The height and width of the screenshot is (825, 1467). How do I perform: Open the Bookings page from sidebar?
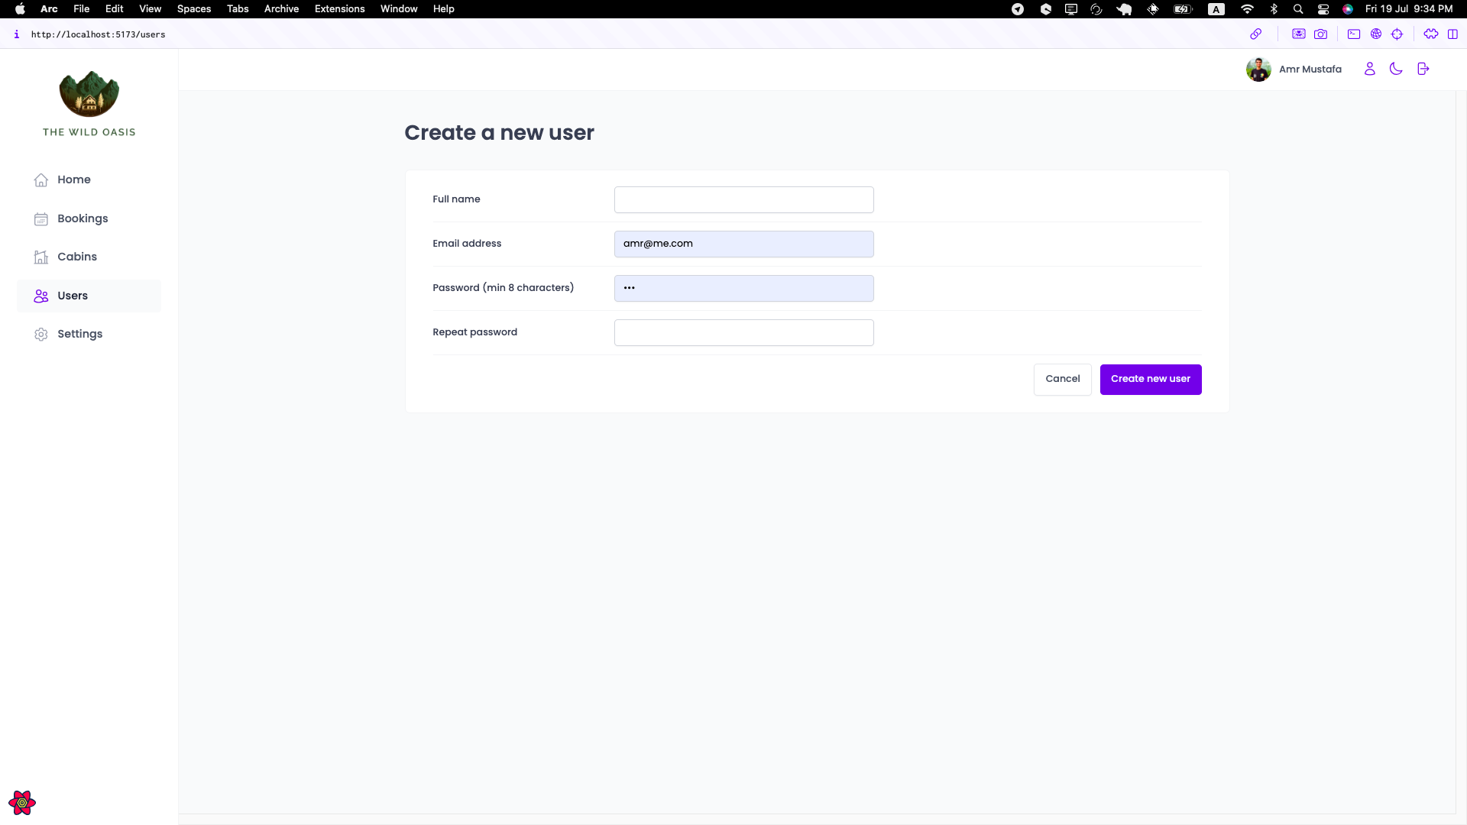point(83,218)
